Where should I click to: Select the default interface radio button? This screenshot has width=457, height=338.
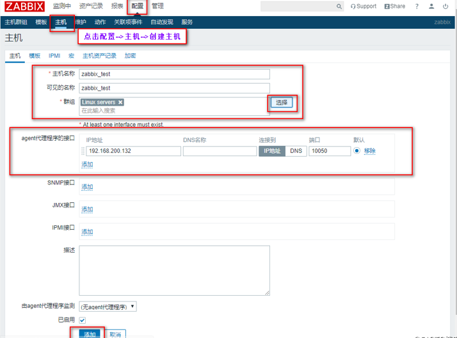[x=357, y=150]
